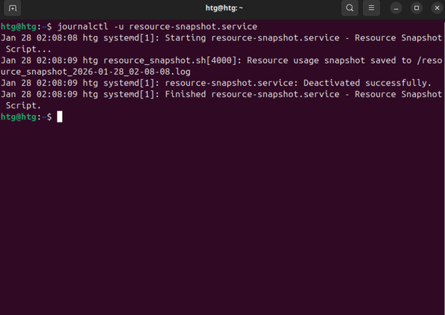Open the terminal search tool
Screen dimensions: 445x315
click(x=350, y=8)
